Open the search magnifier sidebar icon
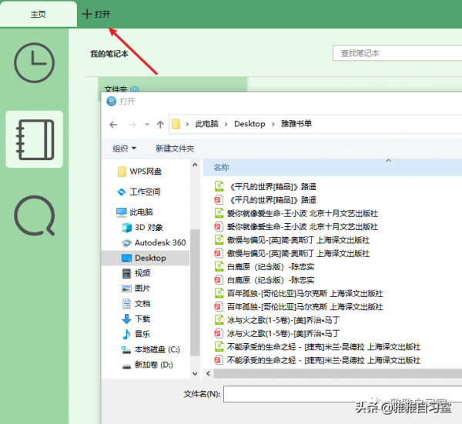 click(x=35, y=215)
